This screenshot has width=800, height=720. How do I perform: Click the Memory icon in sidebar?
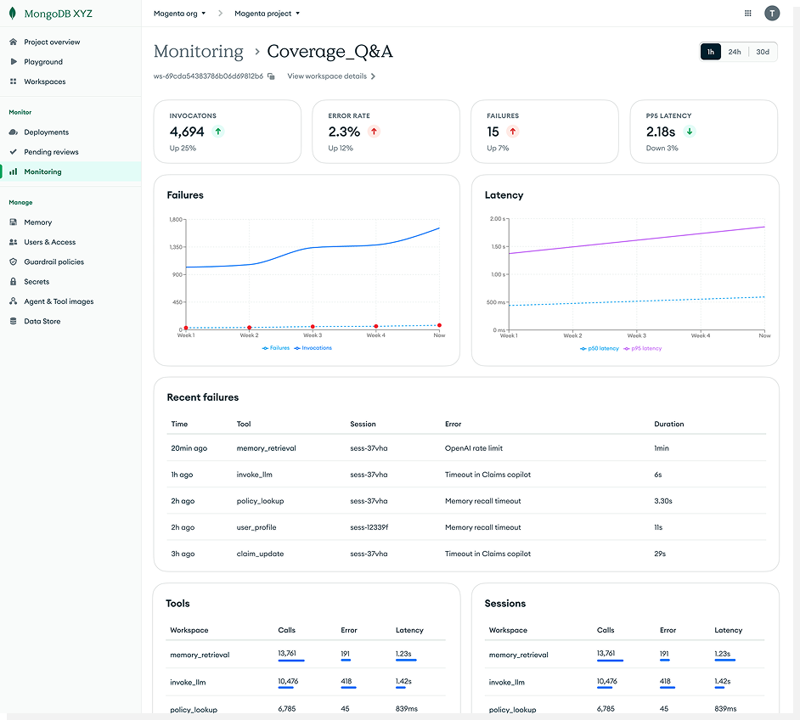coord(14,222)
